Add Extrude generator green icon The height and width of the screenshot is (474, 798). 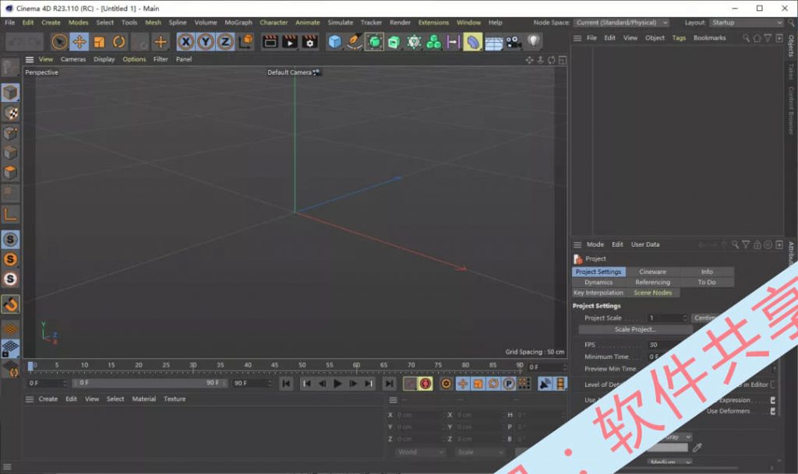click(394, 42)
